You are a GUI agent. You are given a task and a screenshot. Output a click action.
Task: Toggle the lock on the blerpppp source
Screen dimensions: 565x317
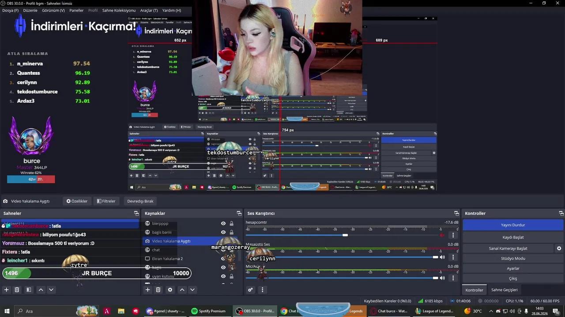pyautogui.click(x=231, y=224)
